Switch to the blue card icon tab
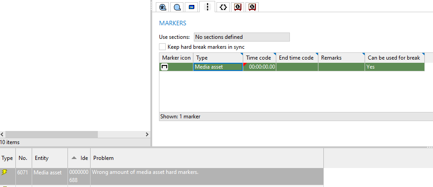Viewport: 433px width, 187px height. tap(192, 7)
